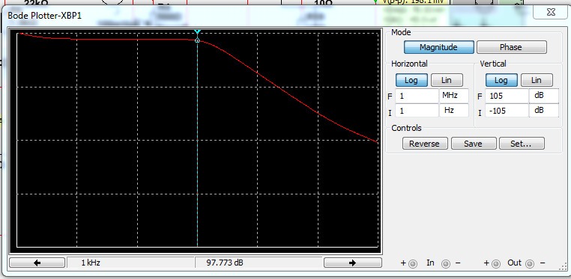Edit Vertical initial value -105
The image size is (571, 279).
[x=507, y=111]
